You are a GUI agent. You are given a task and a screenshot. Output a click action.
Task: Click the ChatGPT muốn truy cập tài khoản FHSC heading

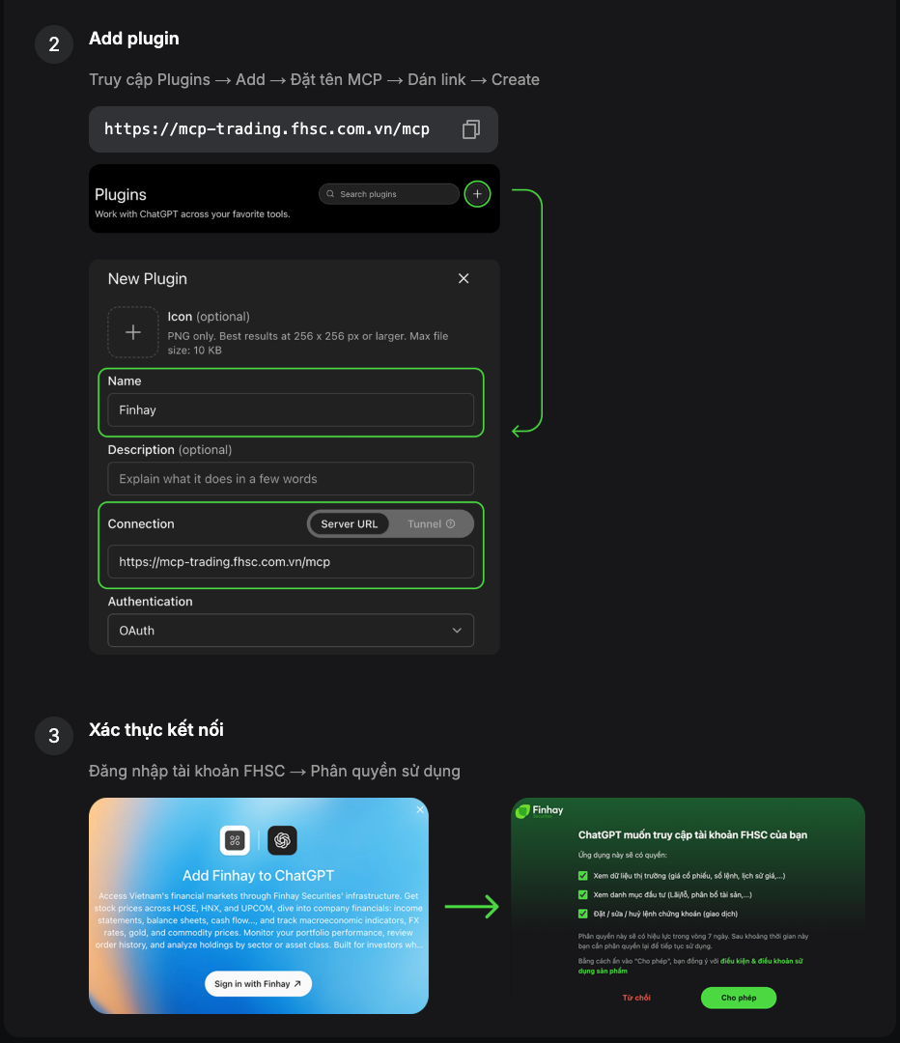(692, 834)
